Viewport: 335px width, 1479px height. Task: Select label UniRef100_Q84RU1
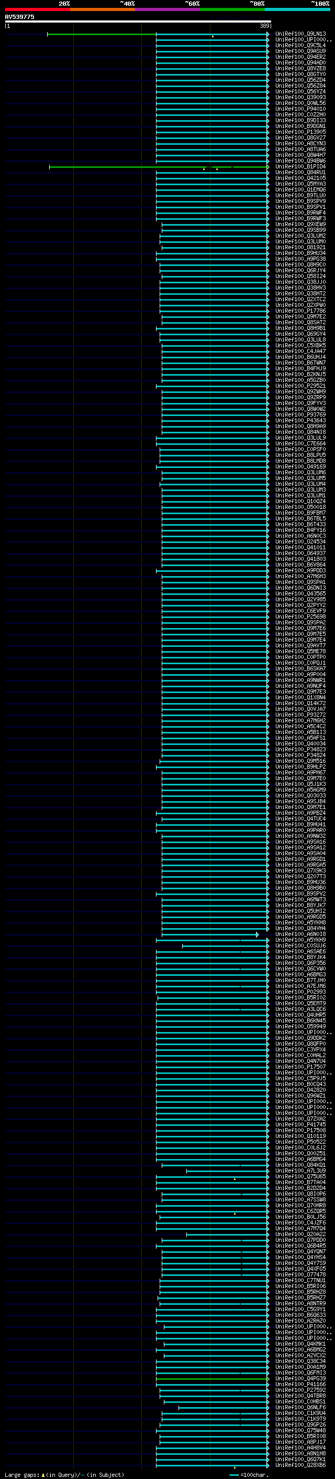300,172
